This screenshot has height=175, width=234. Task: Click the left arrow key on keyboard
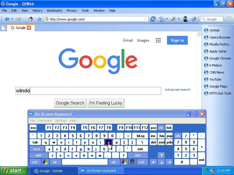tap(154, 162)
